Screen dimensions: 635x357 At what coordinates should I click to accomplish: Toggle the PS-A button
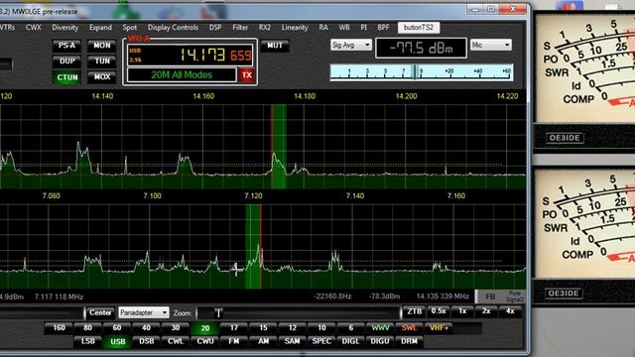click(x=66, y=46)
